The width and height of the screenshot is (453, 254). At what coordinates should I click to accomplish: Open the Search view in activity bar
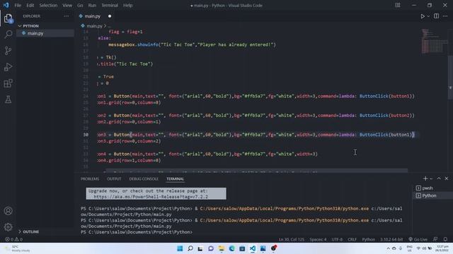8,35
